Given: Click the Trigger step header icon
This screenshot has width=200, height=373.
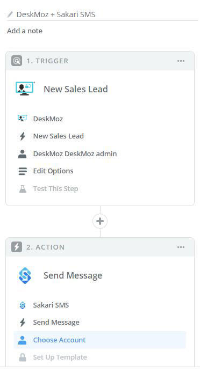Looking at the screenshot, I should click(17, 61).
